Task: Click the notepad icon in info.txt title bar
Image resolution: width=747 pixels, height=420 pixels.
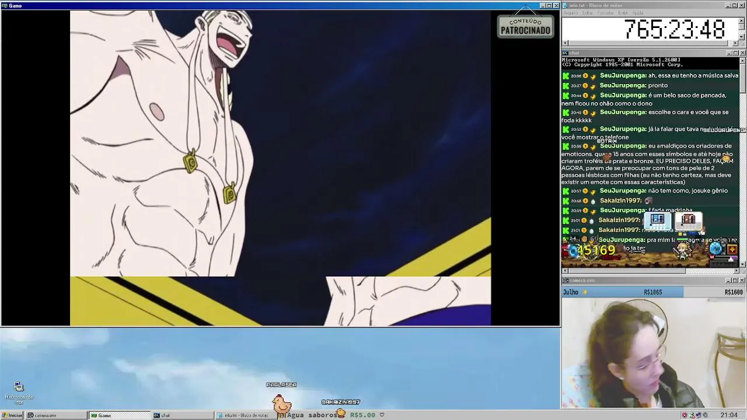Action: click(565, 5)
